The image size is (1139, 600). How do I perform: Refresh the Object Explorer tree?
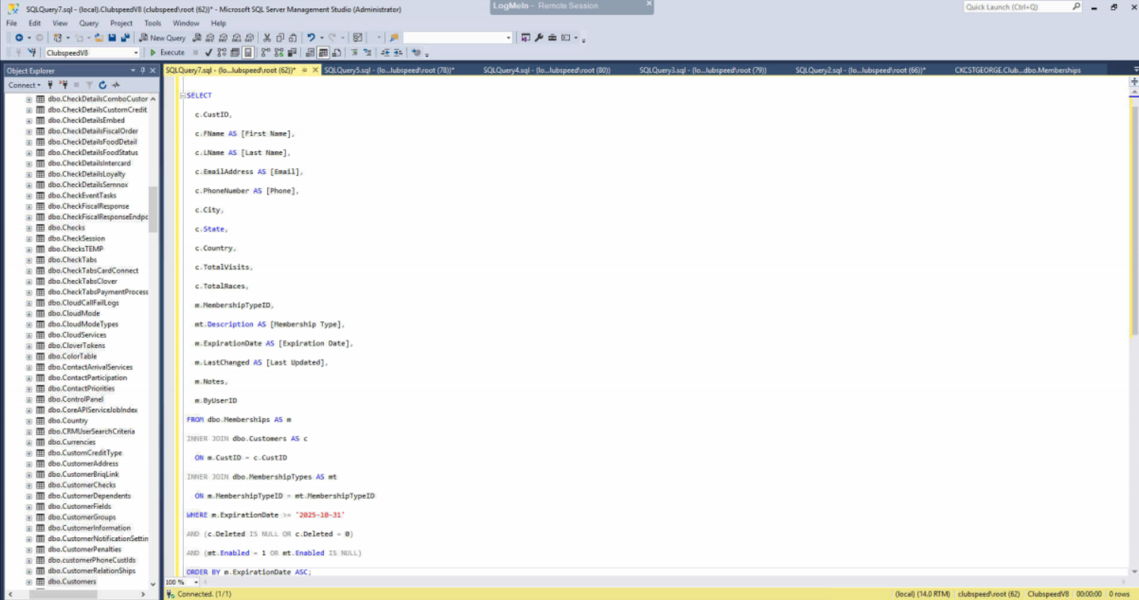tap(102, 85)
